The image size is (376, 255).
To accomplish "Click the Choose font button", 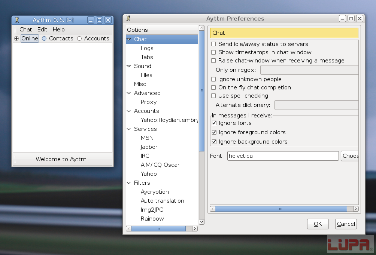I will pyautogui.click(x=350, y=156).
